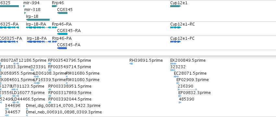
Task: Click the Irp-1B-PA protein label
Action: pyautogui.click(x=37, y=38)
